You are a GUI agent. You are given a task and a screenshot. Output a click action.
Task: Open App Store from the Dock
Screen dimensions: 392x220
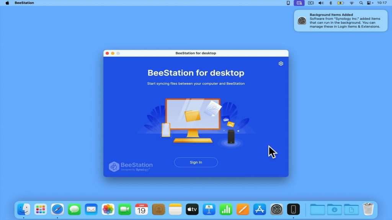[x=260, y=209]
